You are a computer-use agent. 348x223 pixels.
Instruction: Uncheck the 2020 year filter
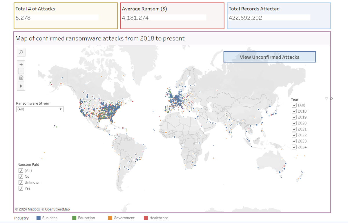[x=294, y=123]
